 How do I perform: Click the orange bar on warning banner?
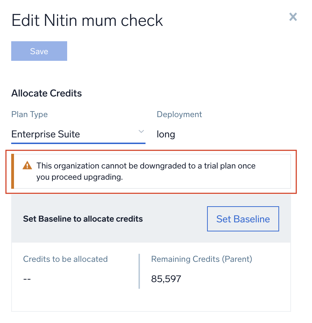[13, 171]
